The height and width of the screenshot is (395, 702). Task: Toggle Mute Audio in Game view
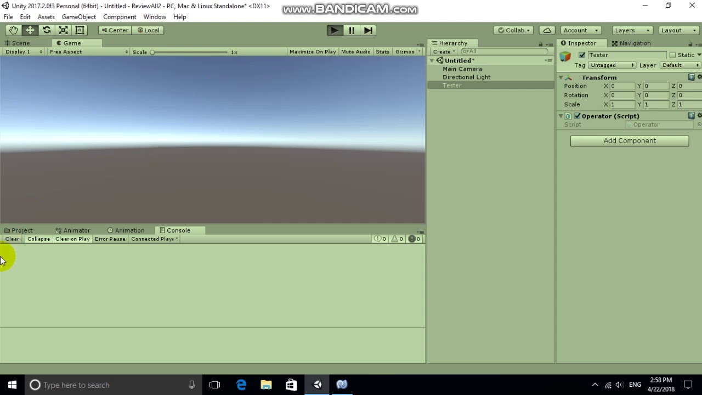(x=355, y=52)
